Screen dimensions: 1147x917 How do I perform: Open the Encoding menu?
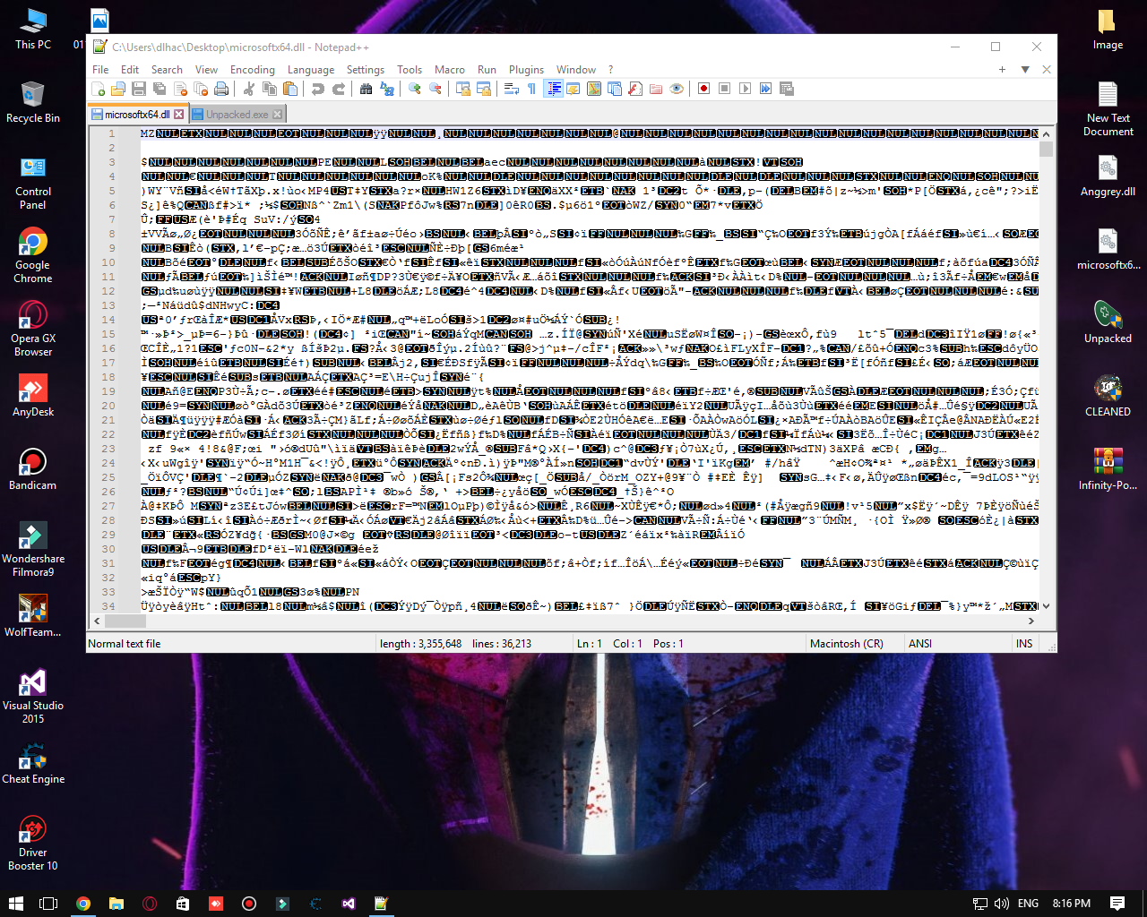(253, 69)
